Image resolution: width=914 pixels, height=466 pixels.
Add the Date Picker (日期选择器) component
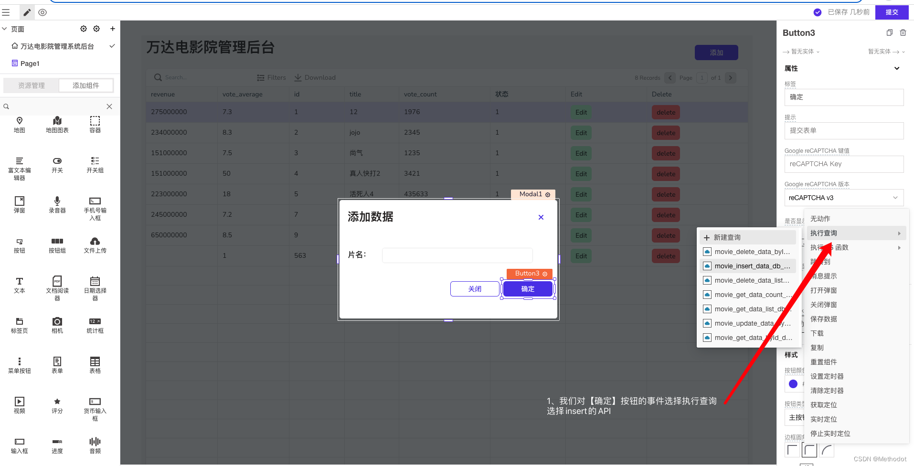coord(95,289)
